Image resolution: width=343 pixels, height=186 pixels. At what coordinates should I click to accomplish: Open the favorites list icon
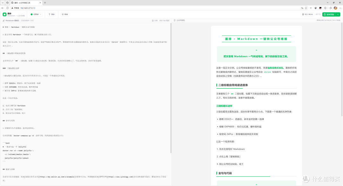(331, 8)
